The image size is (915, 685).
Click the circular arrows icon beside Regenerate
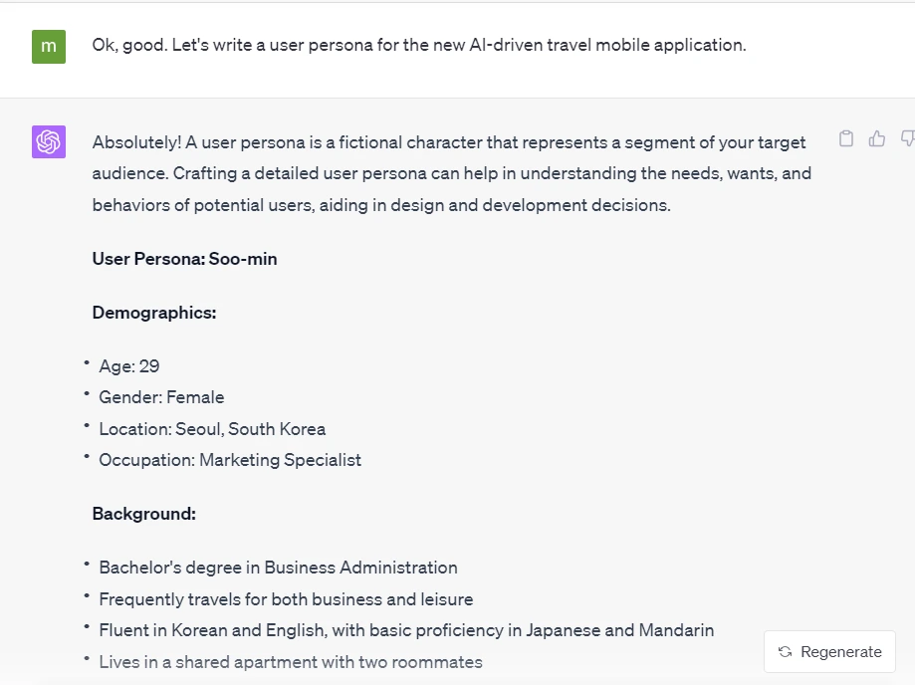(785, 652)
